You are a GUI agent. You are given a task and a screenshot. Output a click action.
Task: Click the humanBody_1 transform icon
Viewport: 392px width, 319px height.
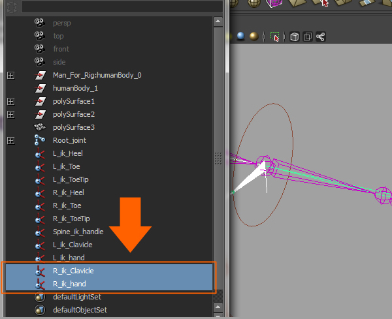coord(40,88)
